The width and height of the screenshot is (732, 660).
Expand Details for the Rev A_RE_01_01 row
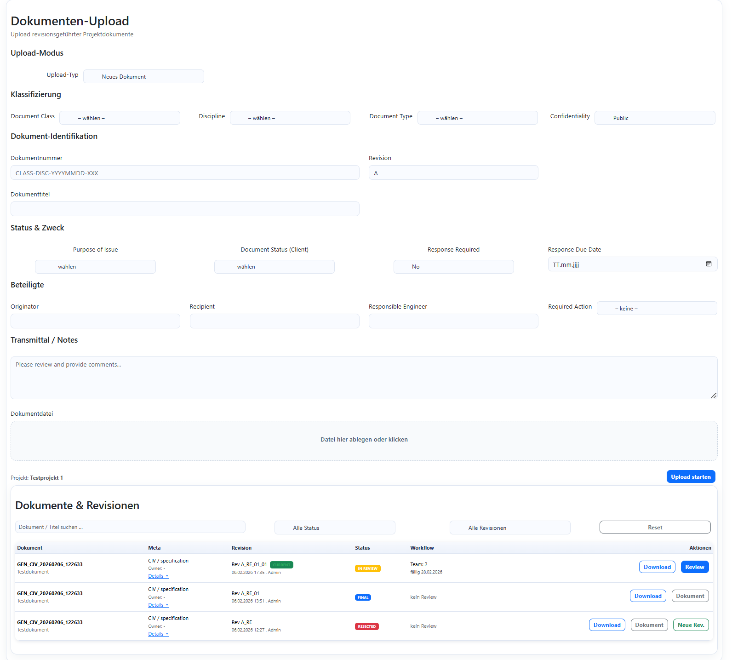[158, 576]
